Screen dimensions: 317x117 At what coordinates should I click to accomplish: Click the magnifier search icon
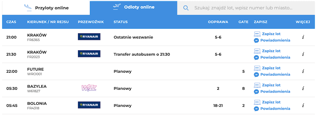[186, 8]
